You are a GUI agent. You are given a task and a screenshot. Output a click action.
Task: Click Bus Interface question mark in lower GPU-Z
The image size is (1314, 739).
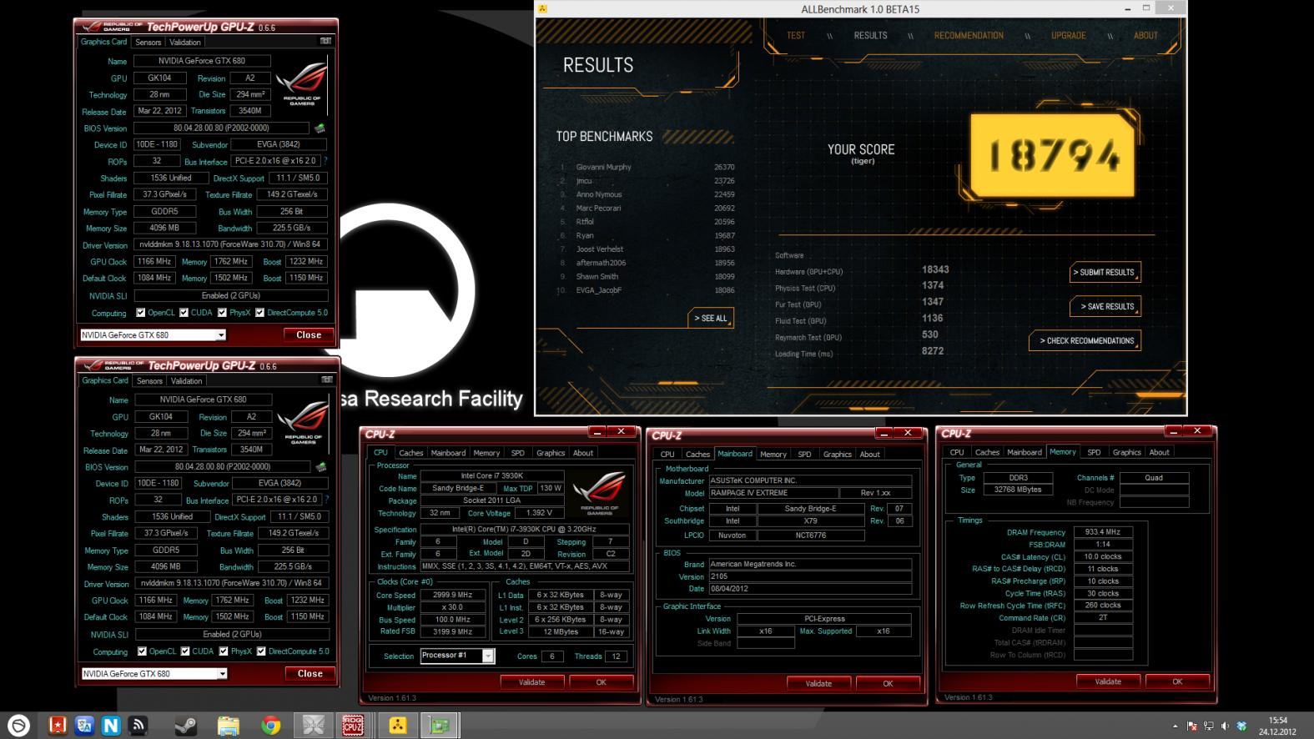tap(327, 500)
